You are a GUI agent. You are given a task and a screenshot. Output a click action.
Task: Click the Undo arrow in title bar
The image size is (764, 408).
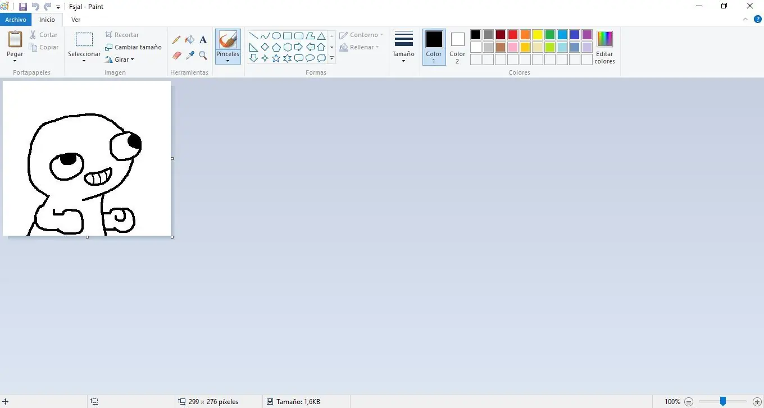[35, 7]
